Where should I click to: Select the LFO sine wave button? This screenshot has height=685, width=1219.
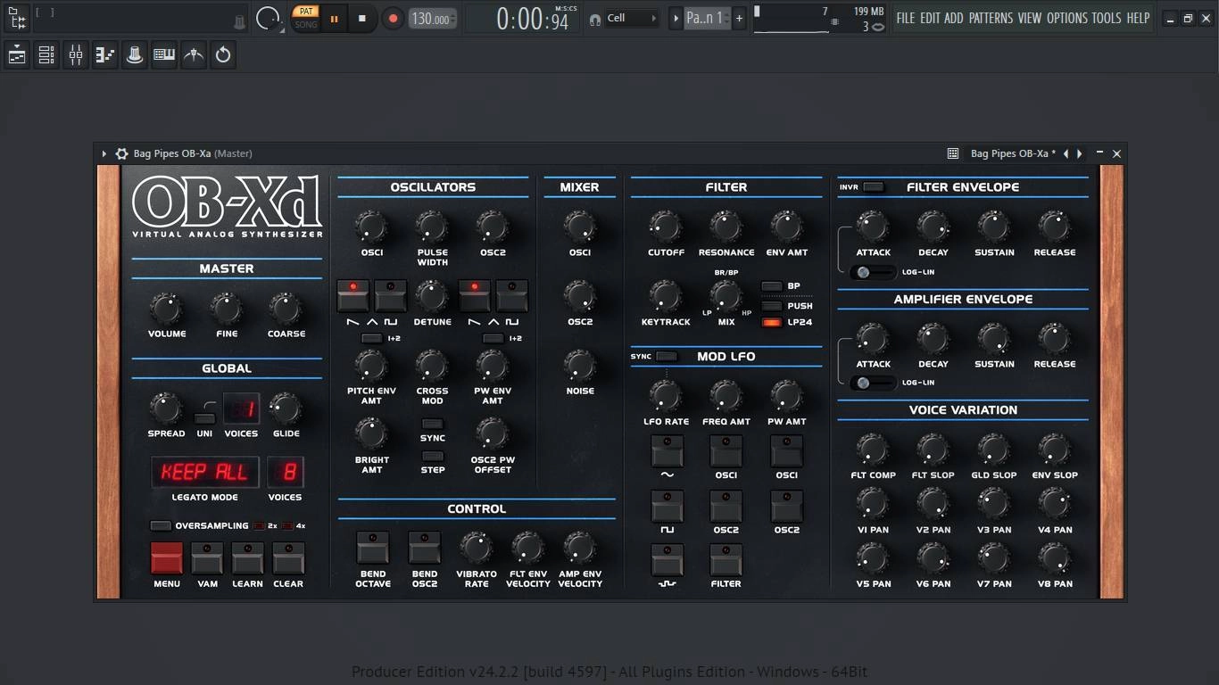coord(667,451)
